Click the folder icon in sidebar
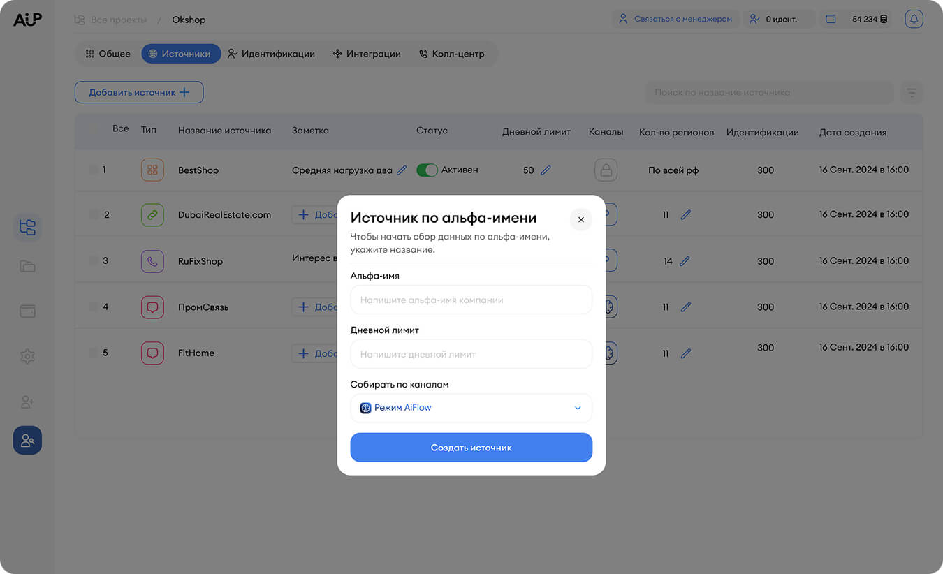Image resolution: width=943 pixels, height=574 pixels. 27,266
